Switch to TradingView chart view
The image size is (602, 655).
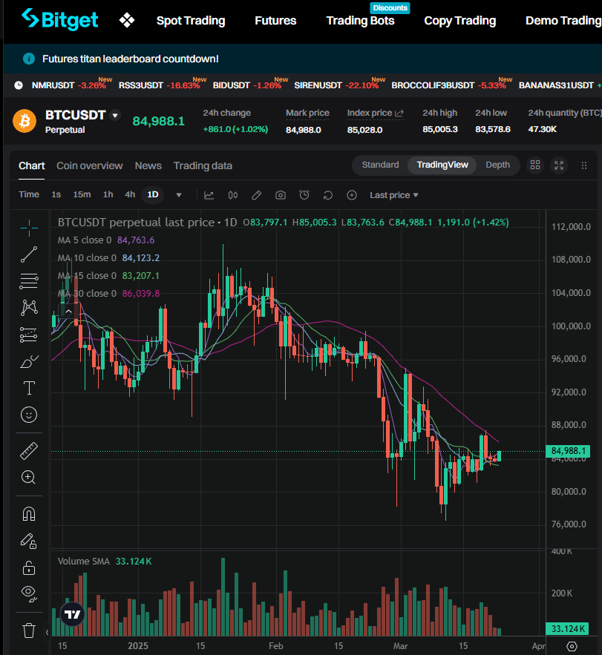coord(442,165)
